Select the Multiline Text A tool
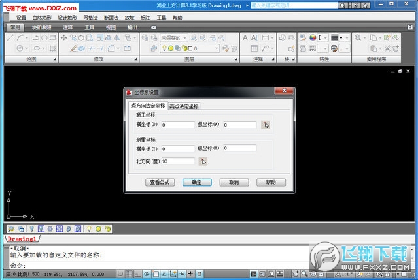The image size is (418, 280). click(245, 38)
